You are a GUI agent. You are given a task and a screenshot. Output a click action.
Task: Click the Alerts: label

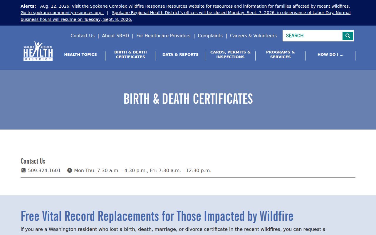pos(28,6)
